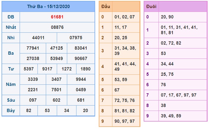210x129 pixels.
Task: Select Năm prize number 3339
Action: click(33, 79)
